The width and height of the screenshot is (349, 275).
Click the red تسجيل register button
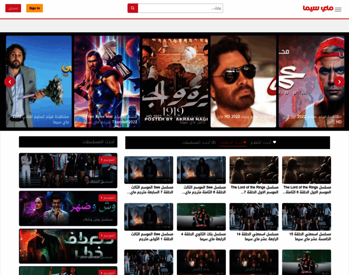pyautogui.click(x=13, y=8)
